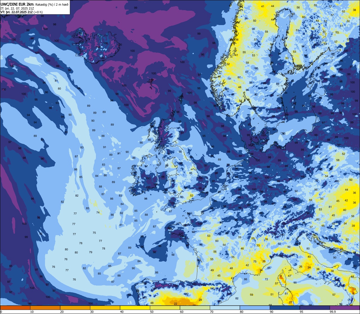
Task: Click the 30–40 legend color segment
Action: click(105, 308)
